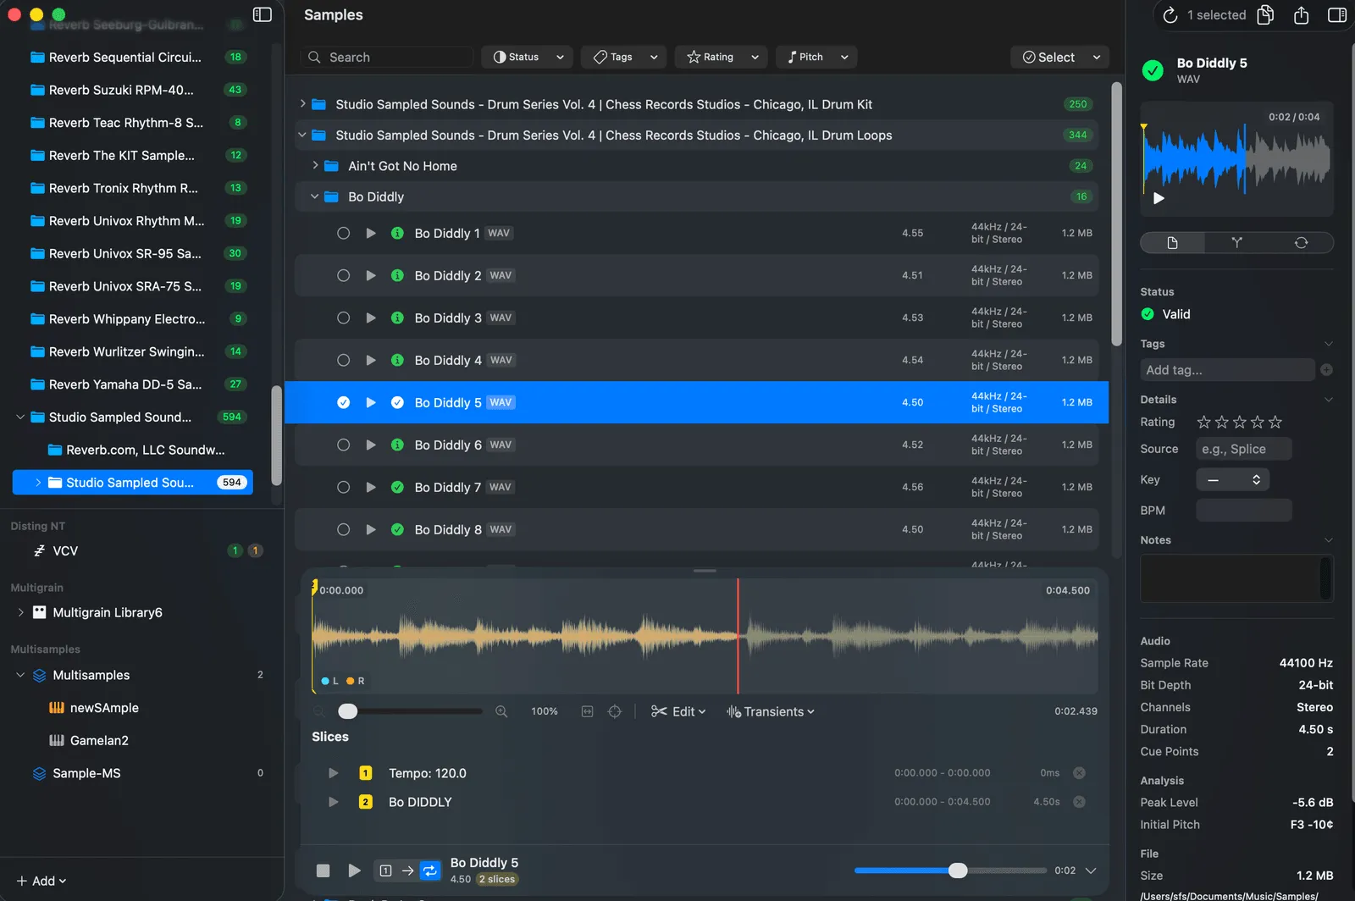The height and width of the screenshot is (901, 1355).
Task: Click the zoom in magnifier icon
Action: (501, 711)
